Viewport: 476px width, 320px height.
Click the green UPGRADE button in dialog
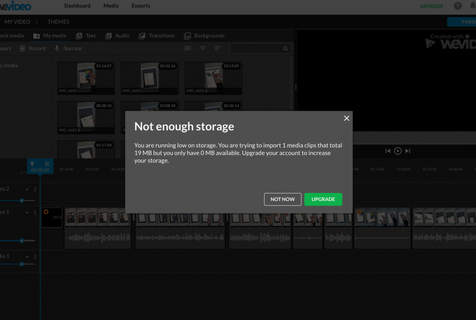pos(323,199)
